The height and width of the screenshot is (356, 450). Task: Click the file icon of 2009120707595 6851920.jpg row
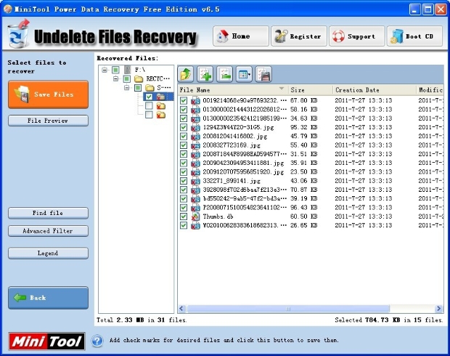pos(195,171)
